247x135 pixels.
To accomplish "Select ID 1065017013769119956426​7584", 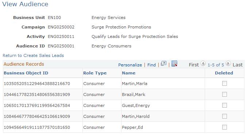I will [37, 105].
